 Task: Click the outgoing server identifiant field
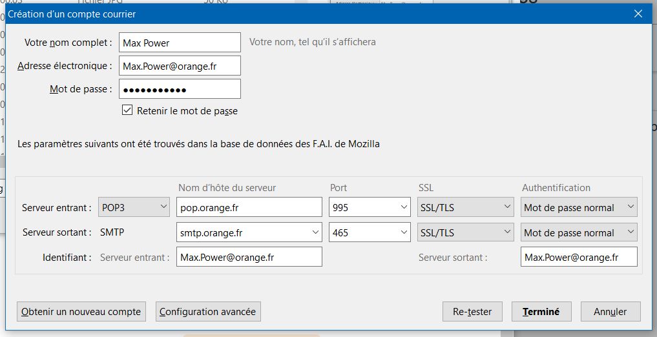point(579,257)
